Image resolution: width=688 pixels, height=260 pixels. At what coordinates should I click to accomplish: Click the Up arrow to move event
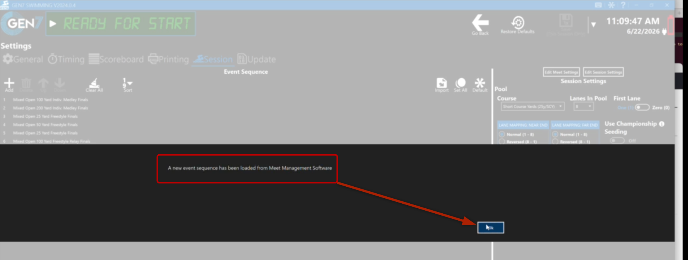point(43,83)
